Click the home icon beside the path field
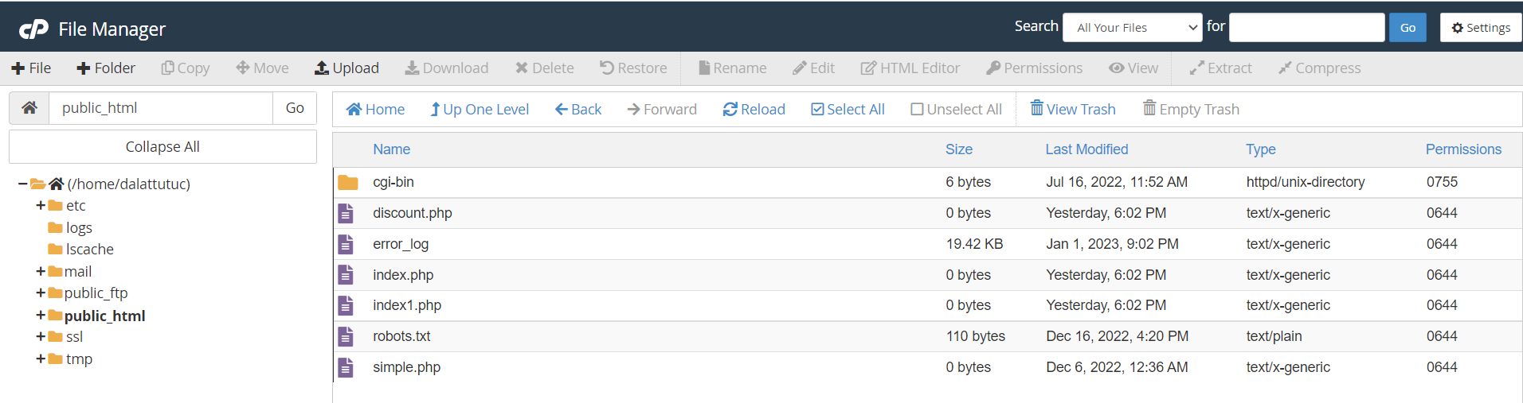This screenshot has height=403, width=1523. tap(29, 108)
